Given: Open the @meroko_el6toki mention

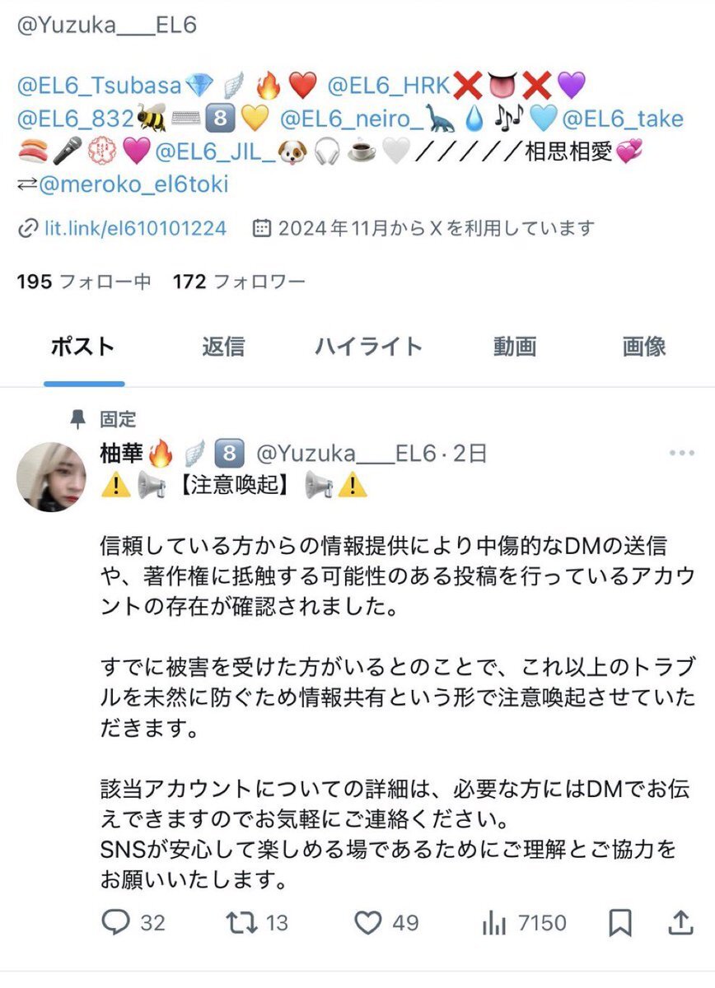Looking at the screenshot, I should click(133, 185).
